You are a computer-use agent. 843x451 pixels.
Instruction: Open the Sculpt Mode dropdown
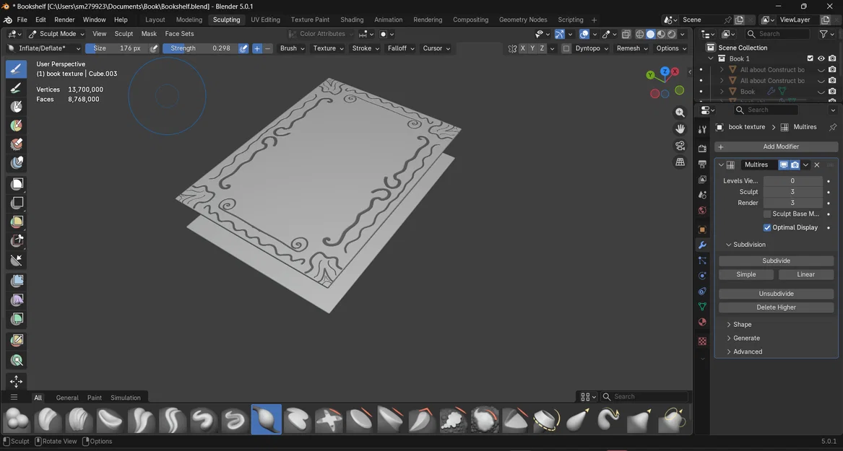[x=56, y=34]
